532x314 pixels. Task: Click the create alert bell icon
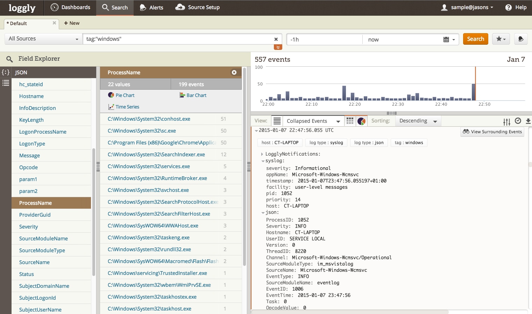[520, 39]
